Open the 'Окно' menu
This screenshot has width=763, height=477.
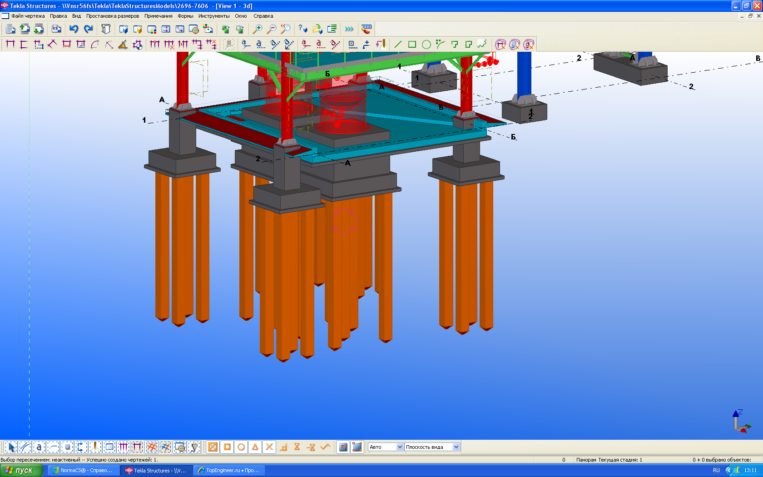[241, 16]
